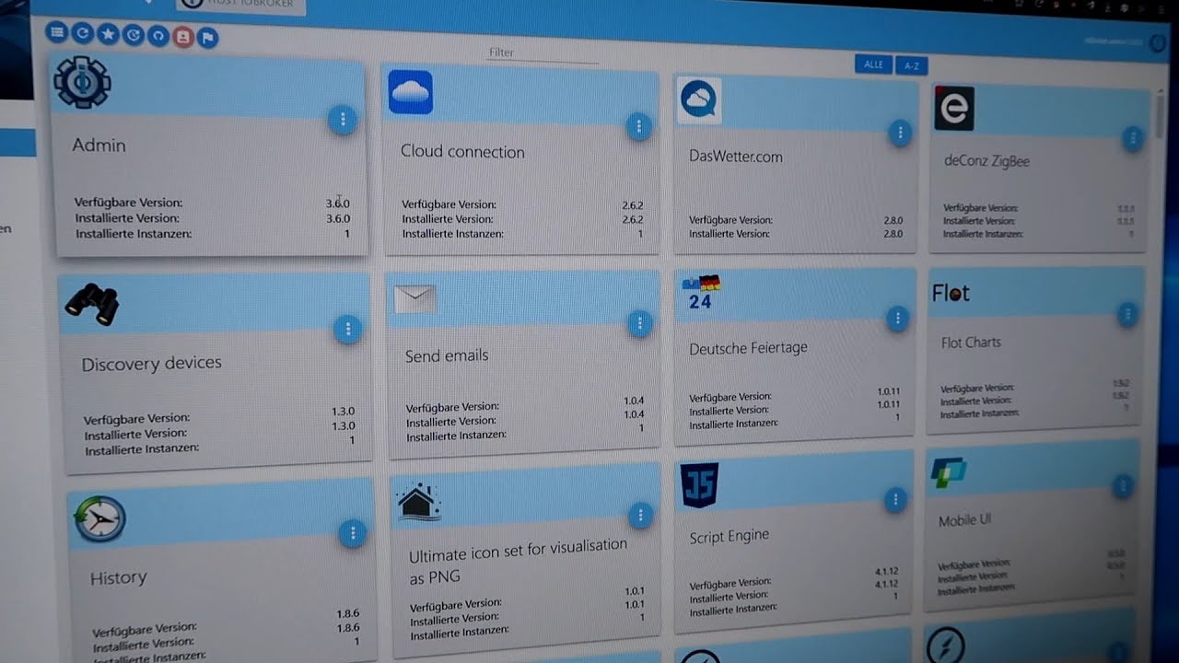Open Discovery devices card three-dot menu
The height and width of the screenshot is (663, 1179).
[347, 329]
